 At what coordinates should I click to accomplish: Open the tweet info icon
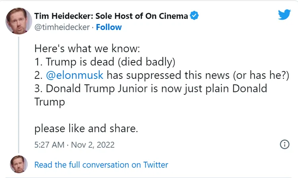pyautogui.click(x=284, y=144)
